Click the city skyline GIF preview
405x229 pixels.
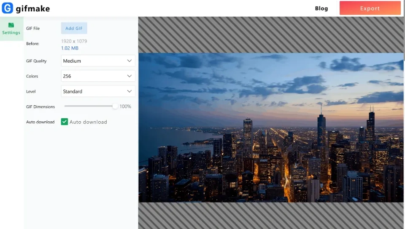pyautogui.click(x=271, y=128)
